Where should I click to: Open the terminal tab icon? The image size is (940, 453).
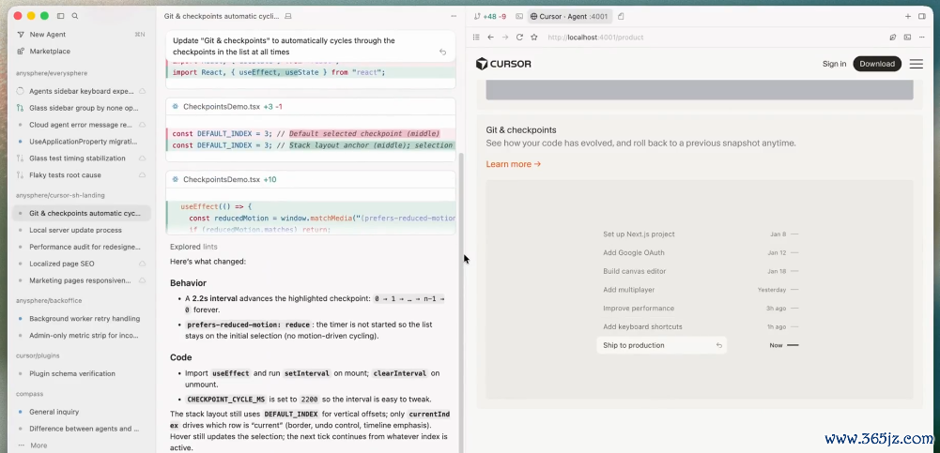[519, 16]
